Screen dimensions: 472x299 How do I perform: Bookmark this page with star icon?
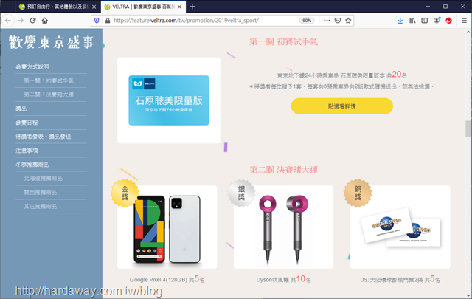[x=348, y=21]
